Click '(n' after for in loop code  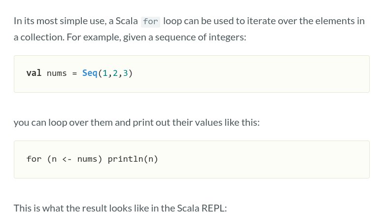click(52, 159)
